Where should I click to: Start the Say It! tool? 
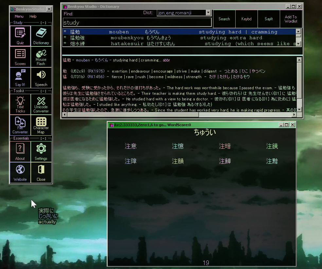point(20,78)
